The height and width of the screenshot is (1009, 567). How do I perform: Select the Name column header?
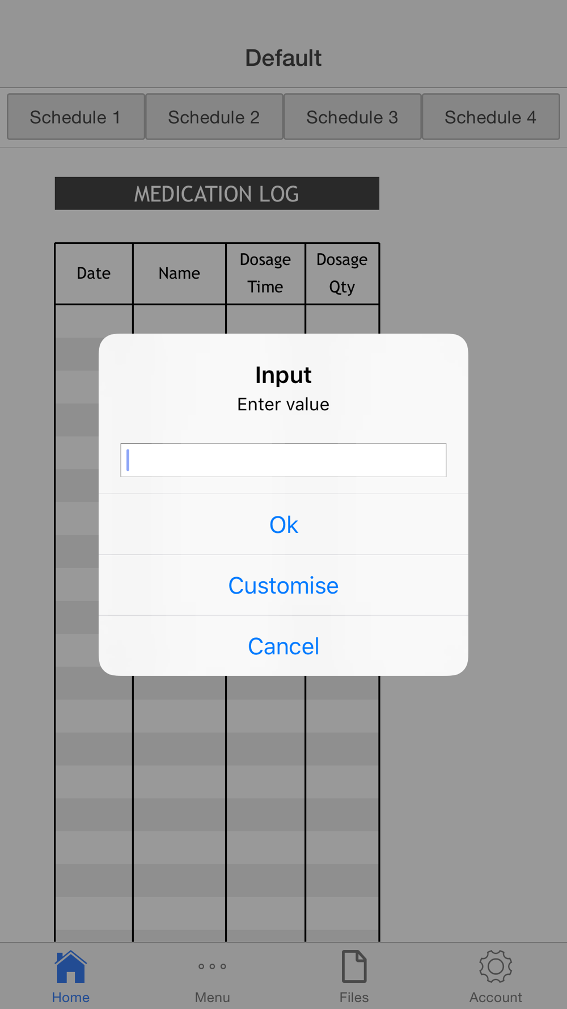click(x=179, y=274)
